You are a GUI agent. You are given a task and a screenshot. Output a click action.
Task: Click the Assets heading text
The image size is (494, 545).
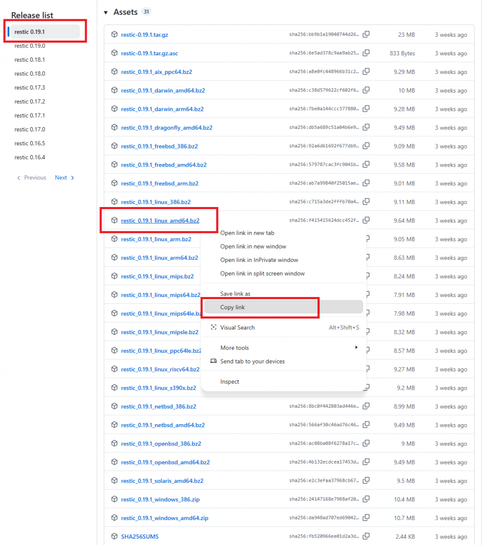tap(125, 12)
